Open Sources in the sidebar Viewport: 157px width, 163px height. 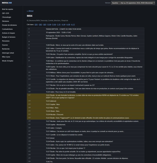coord(5,45)
